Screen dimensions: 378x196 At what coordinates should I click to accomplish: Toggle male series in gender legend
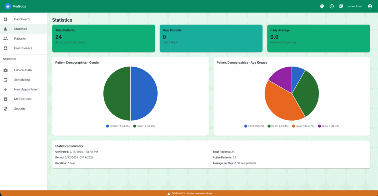point(144,126)
